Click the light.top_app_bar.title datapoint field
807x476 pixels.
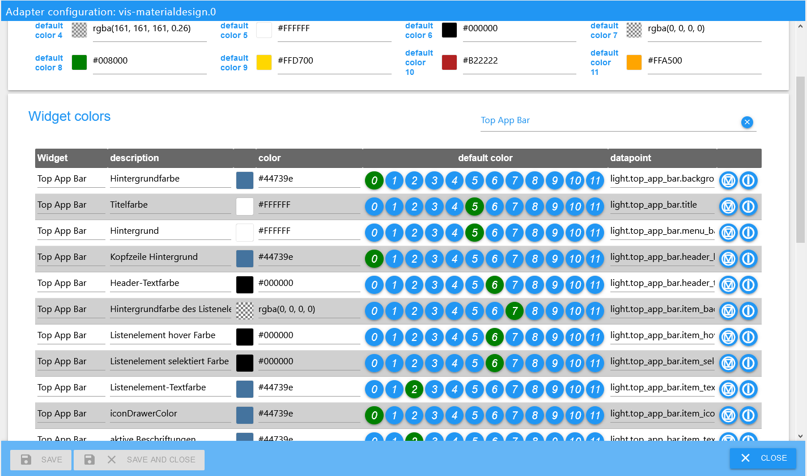click(x=662, y=205)
